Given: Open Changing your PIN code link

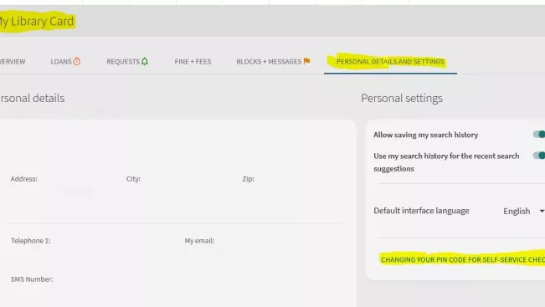Looking at the screenshot, I should 463,260.
